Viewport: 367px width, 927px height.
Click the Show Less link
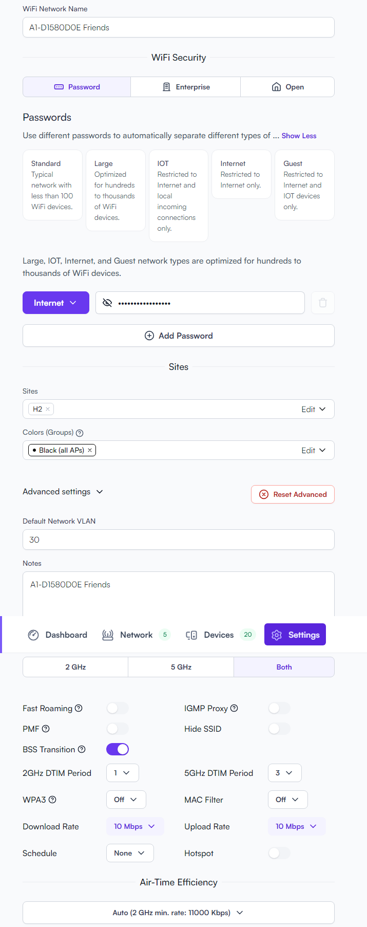pyautogui.click(x=299, y=136)
